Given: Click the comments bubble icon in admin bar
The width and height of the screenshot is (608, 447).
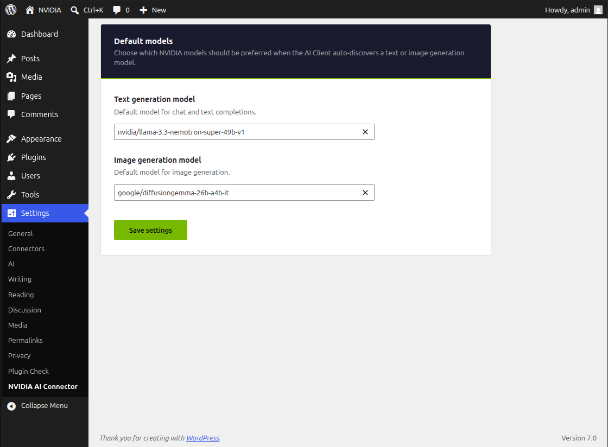Looking at the screenshot, I should pyautogui.click(x=117, y=10).
